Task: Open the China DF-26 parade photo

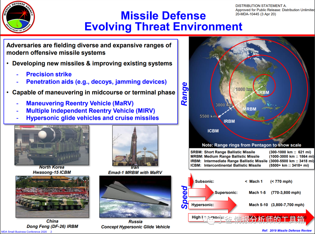Action: (52, 197)
